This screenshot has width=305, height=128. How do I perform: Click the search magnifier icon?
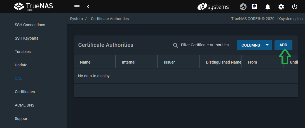click(x=176, y=45)
